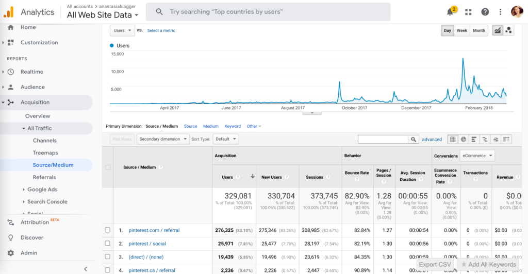
Task: Open Channels report in sidebar
Action: [x=45, y=141]
